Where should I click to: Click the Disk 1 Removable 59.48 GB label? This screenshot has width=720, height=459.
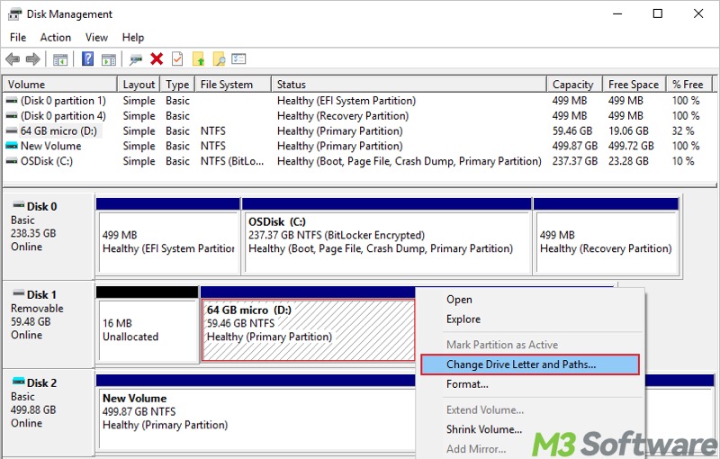point(49,324)
